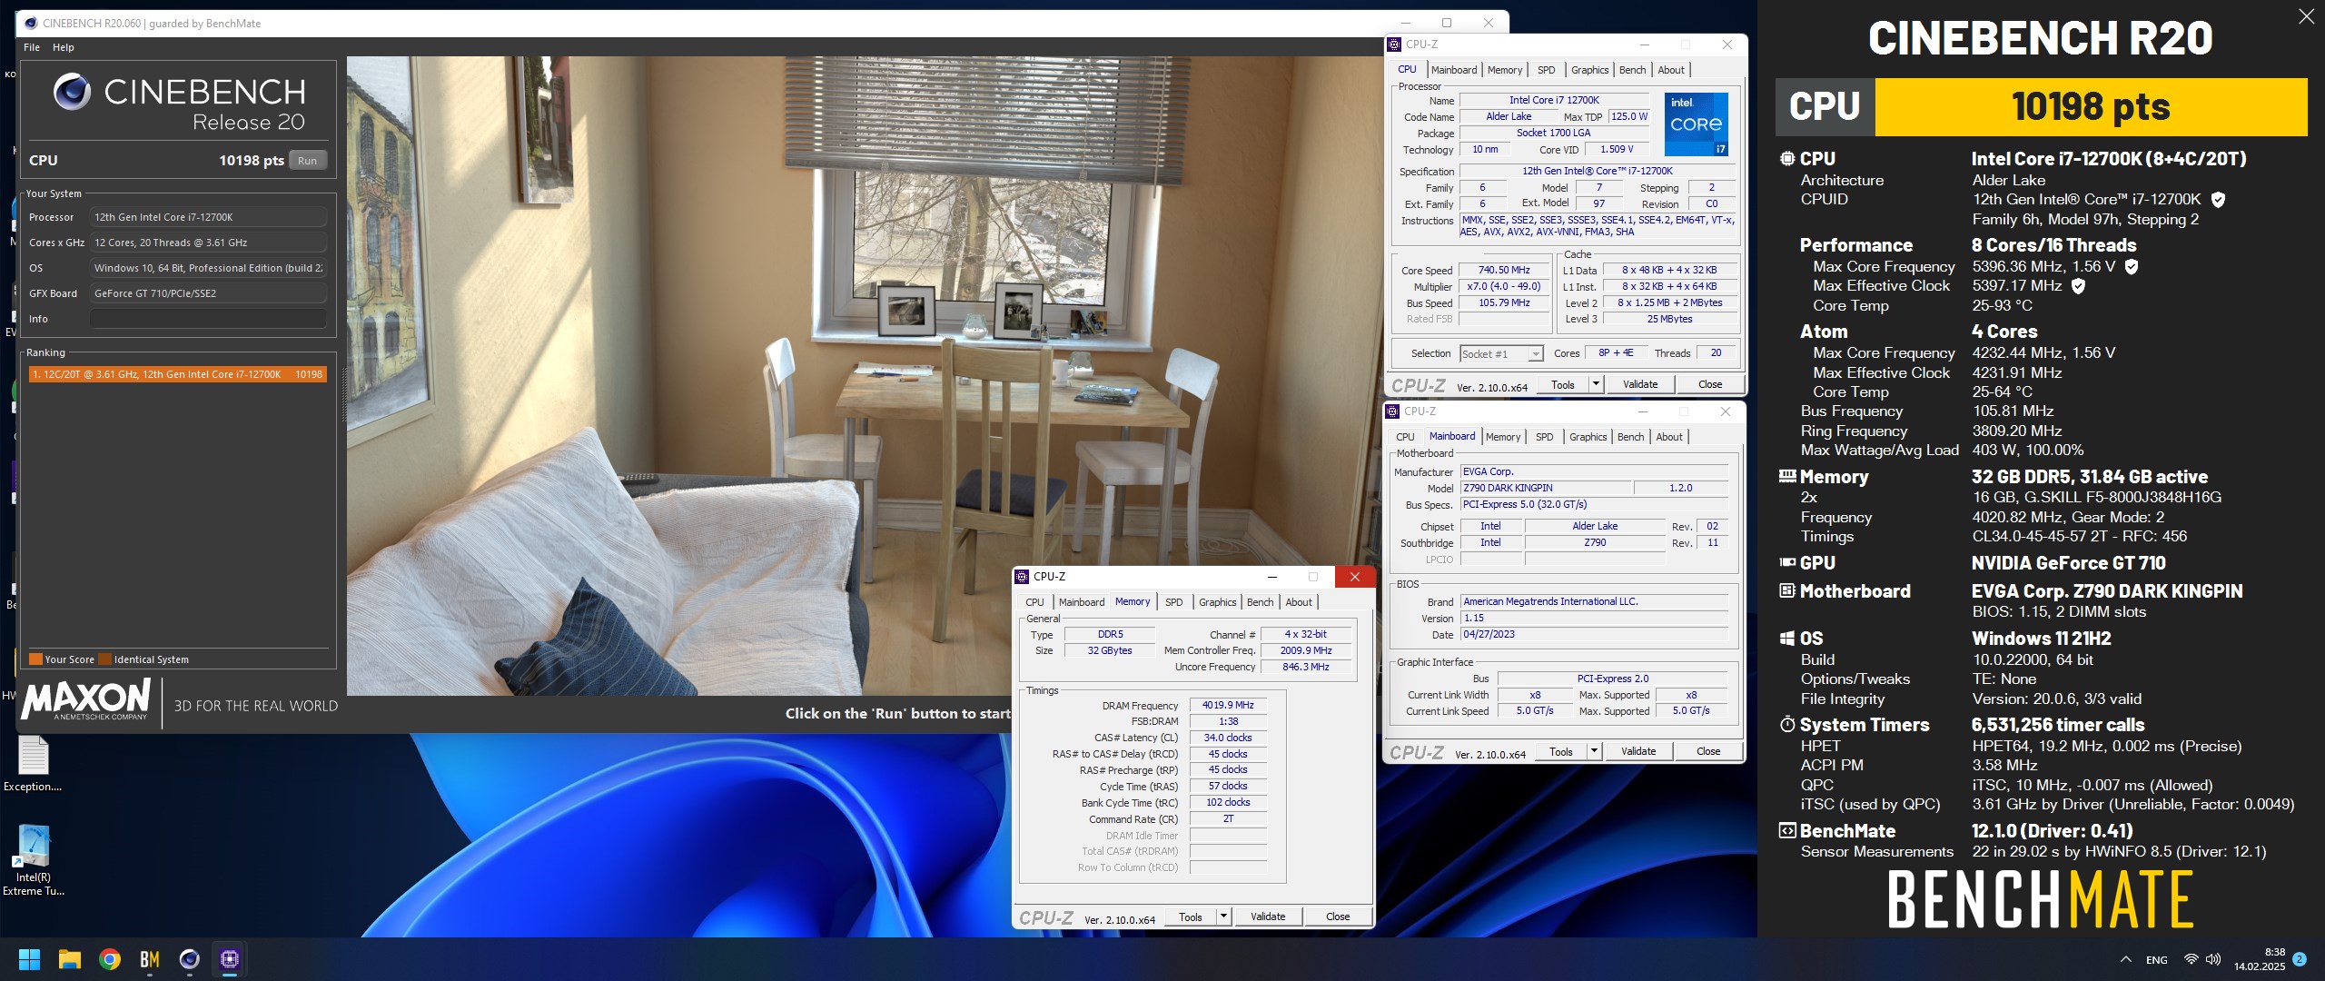The width and height of the screenshot is (2325, 981).
Task: Open About tab in Memory window
Action: point(1299,602)
